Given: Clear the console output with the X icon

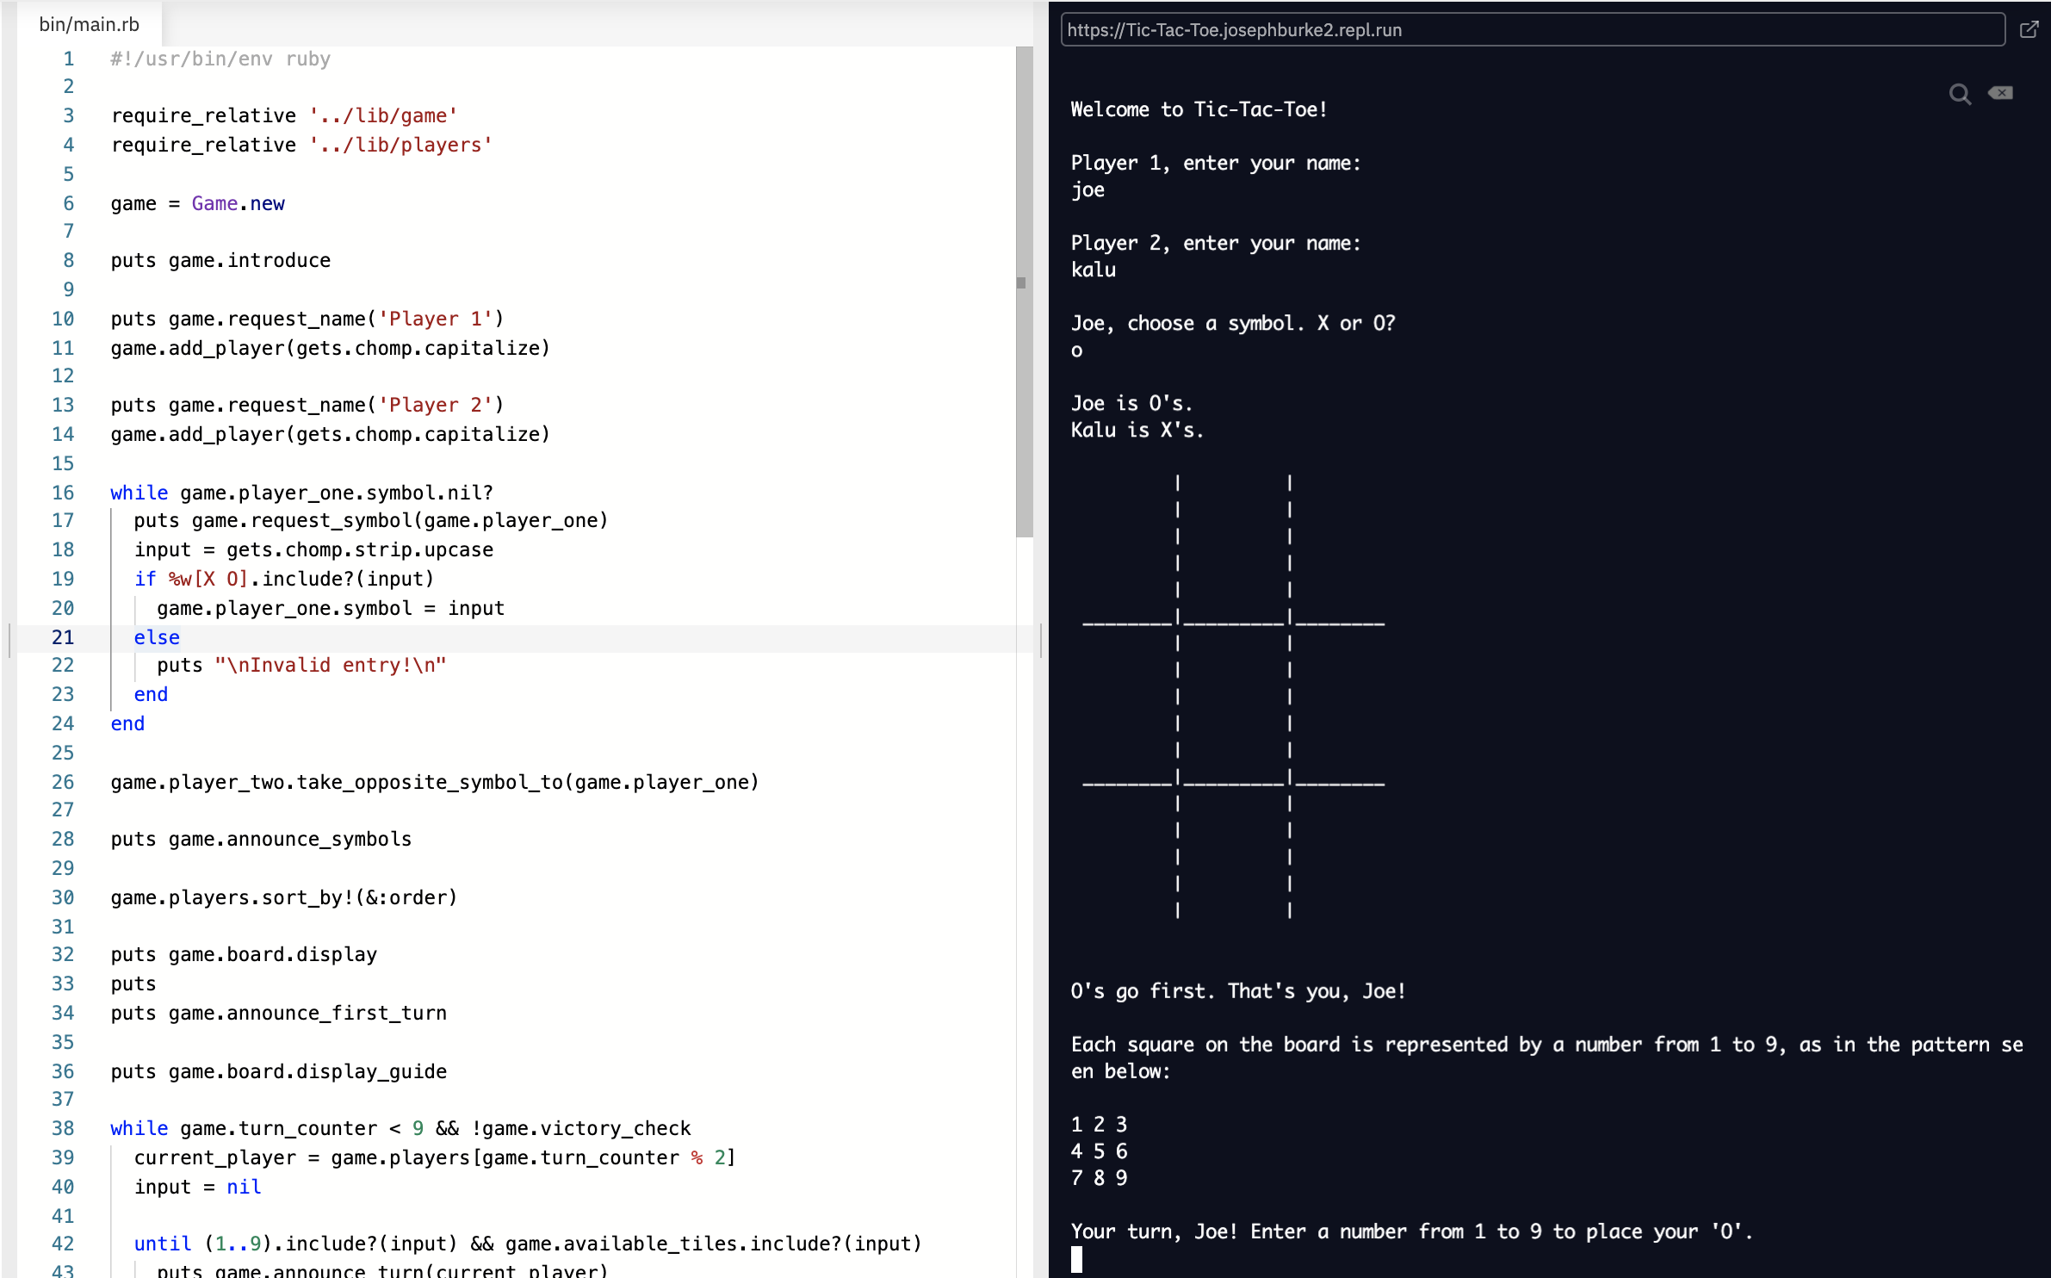Looking at the screenshot, I should 2000,93.
